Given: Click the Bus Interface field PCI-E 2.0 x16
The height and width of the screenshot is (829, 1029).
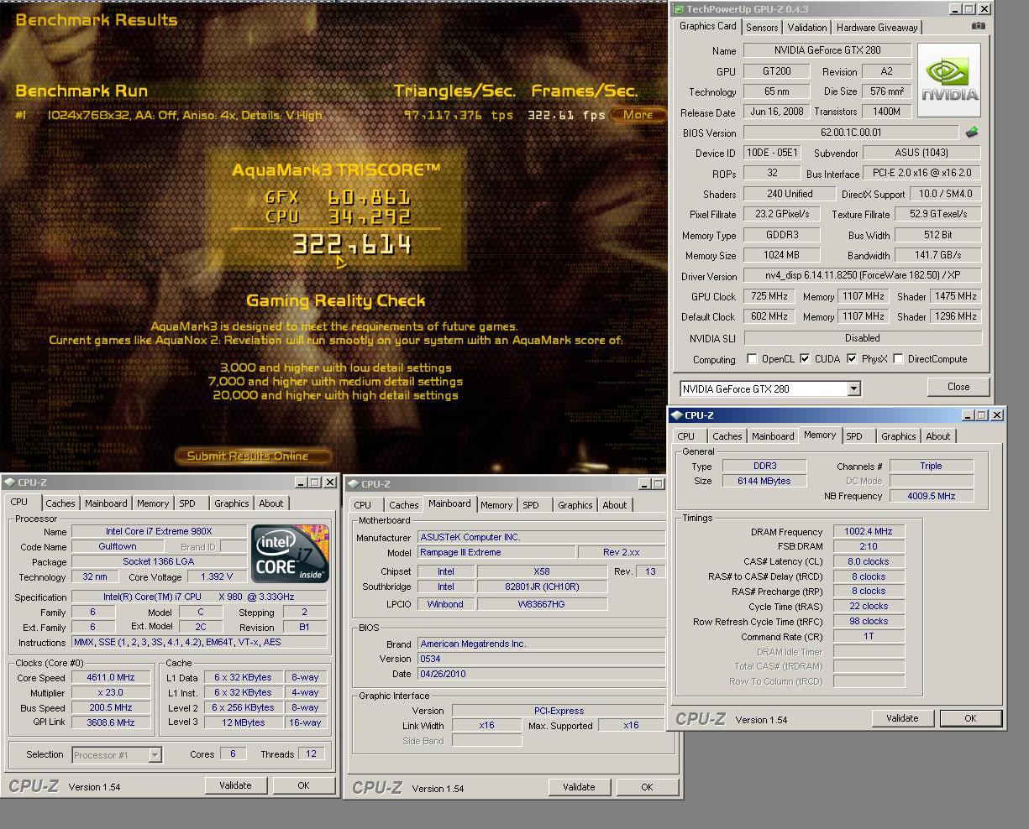Looking at the screenshot, I should (921, 174).
